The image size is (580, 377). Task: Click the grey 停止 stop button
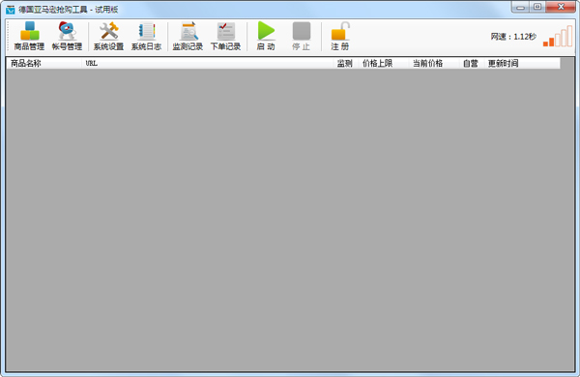click(301, 36)
